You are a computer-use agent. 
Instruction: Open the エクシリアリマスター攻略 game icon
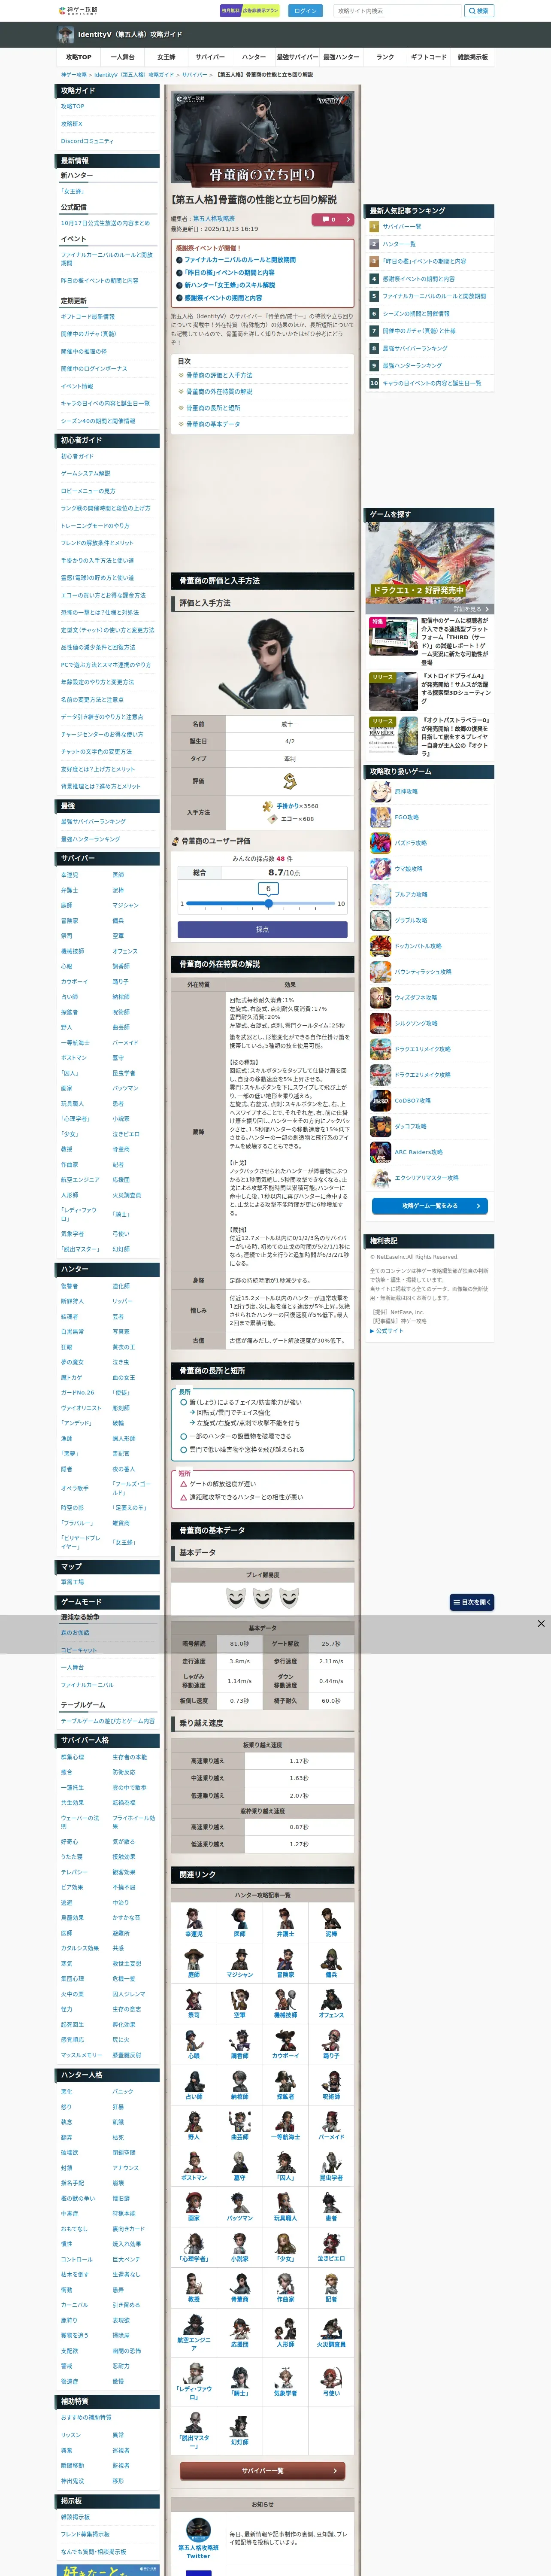tap(380, 1178)
